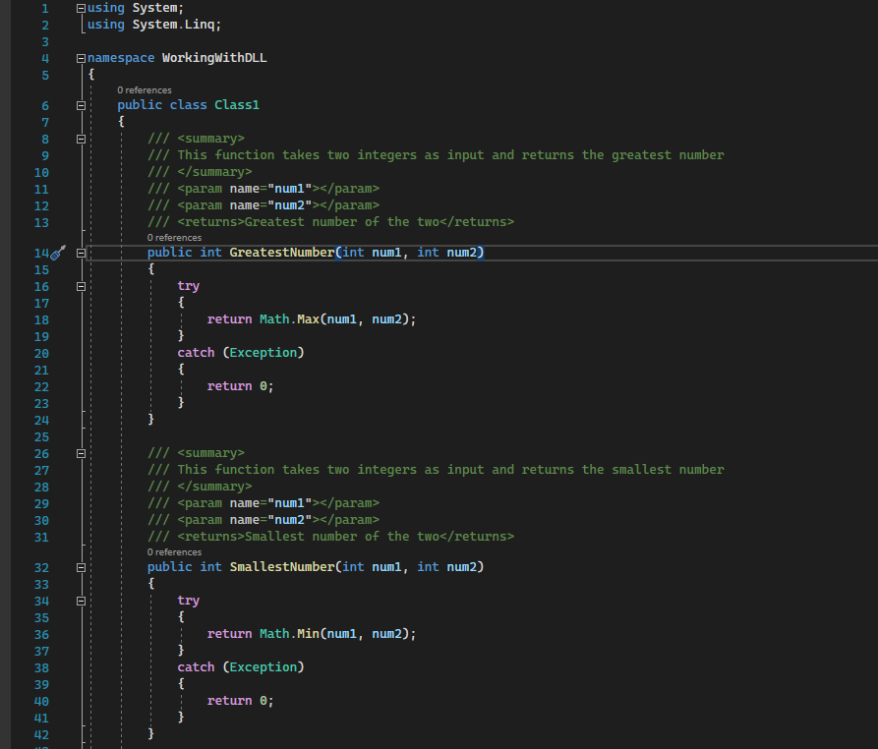Click the param num1 comment on line 11

[263, 189]
